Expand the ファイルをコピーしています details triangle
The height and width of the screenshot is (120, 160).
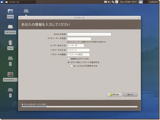(23, 104)
